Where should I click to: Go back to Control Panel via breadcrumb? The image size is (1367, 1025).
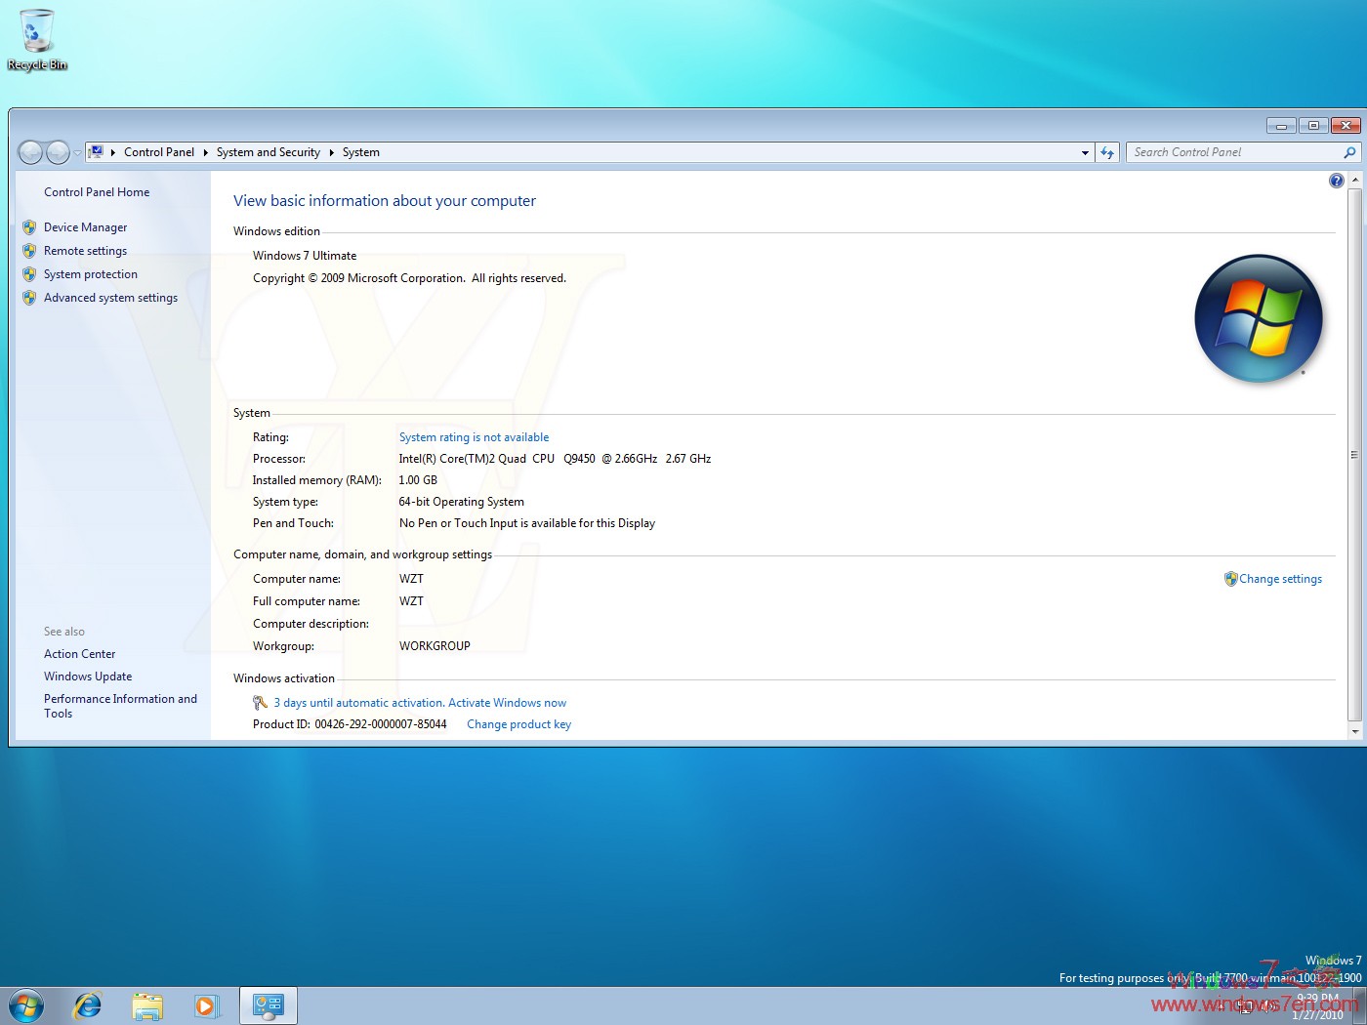tap(159, 152)
